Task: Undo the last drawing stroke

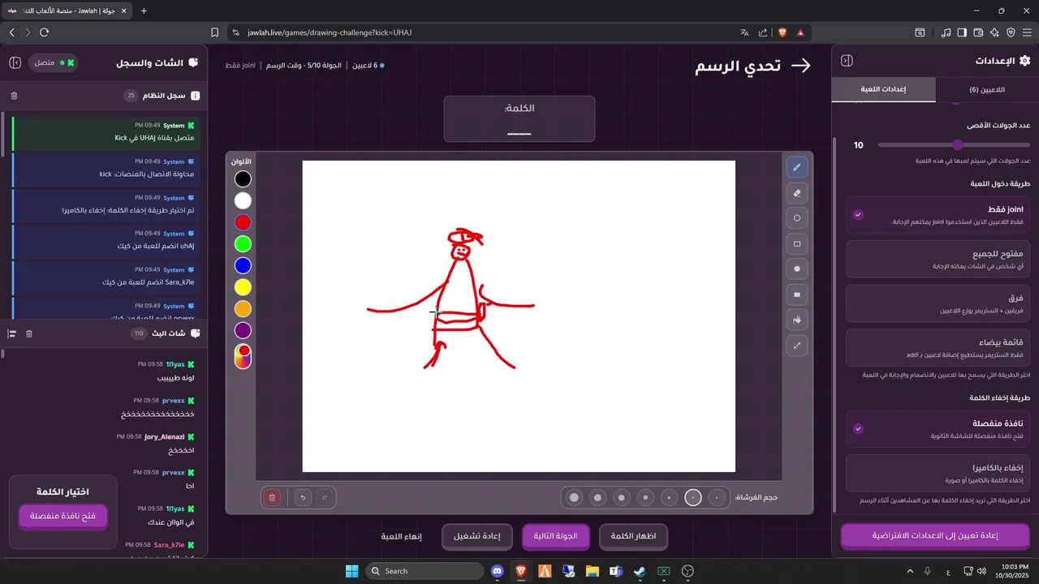Action: point(303,497)
